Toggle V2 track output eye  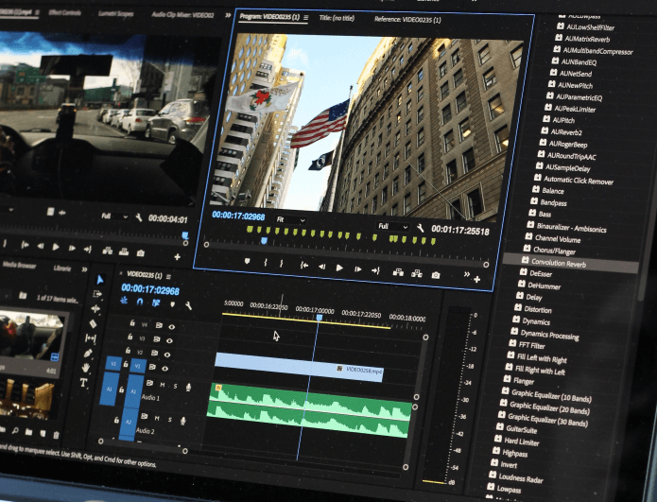(x=167, y=355)
